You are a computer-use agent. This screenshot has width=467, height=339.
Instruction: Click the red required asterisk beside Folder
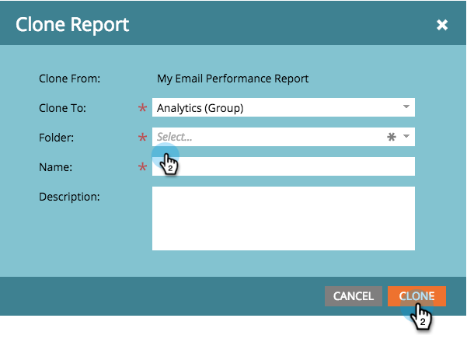[x=143, y=138]
